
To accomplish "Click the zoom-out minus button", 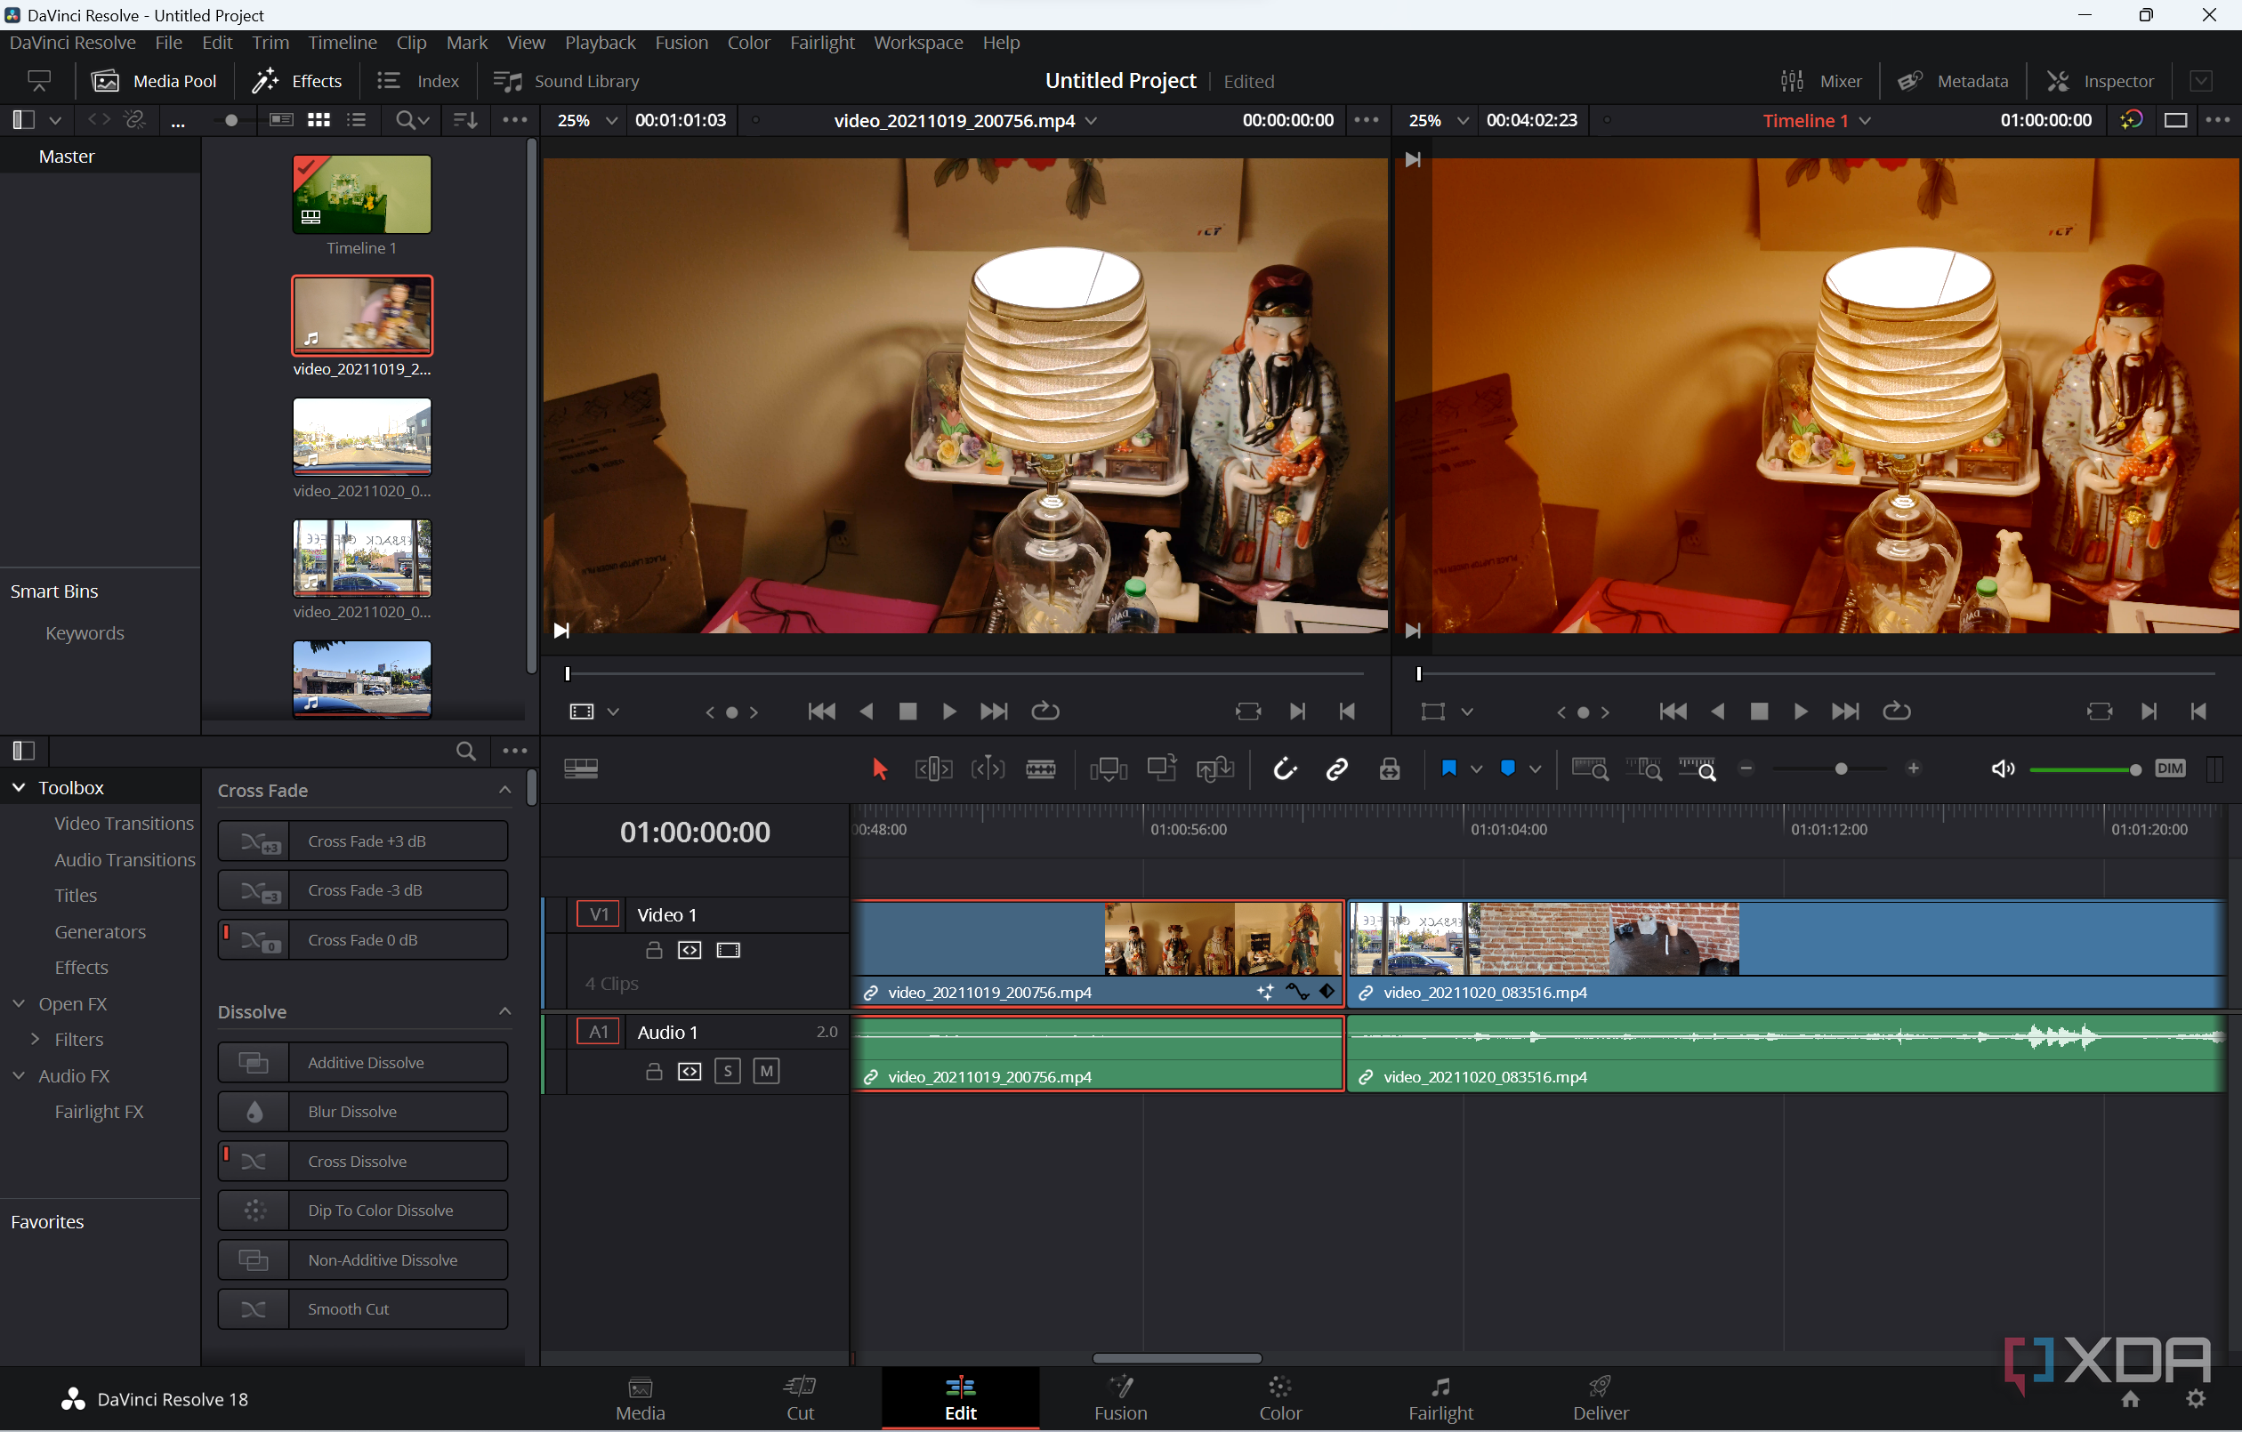I will tap(1746, 769).
